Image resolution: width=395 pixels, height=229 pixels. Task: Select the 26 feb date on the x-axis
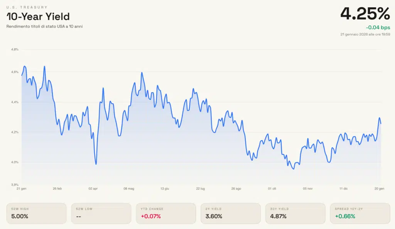[x=57, y=189]
